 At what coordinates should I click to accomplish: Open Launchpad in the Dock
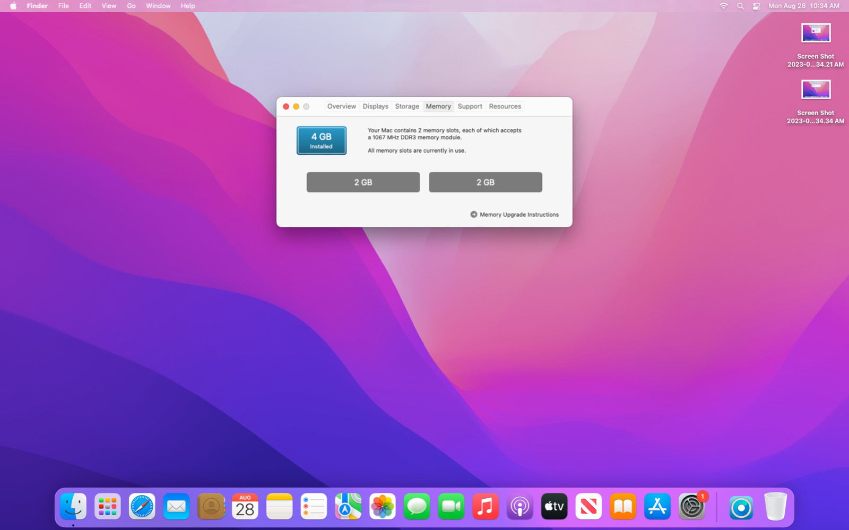click(x=108, y=507)
